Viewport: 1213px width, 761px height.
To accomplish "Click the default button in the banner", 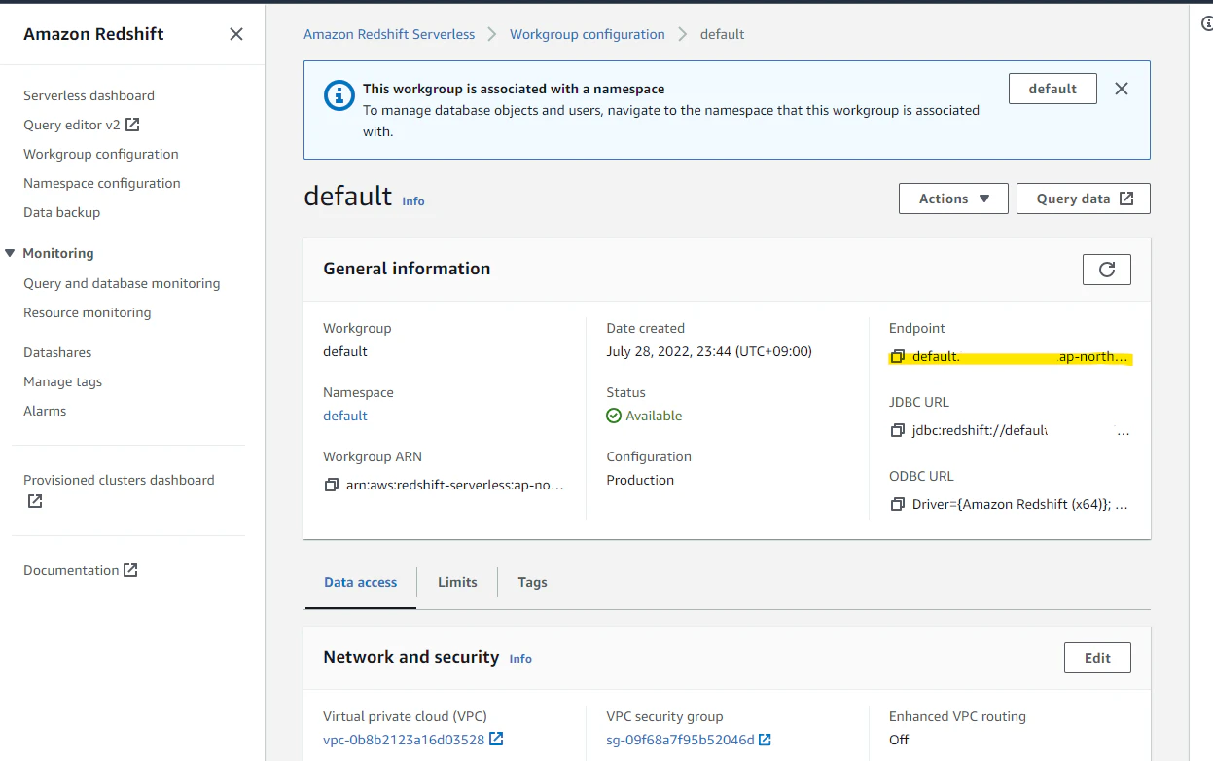I will pos(1052,89).
